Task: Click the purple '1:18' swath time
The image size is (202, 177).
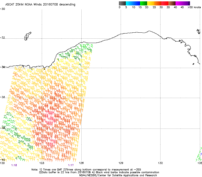Action: [x=14, y=165]
